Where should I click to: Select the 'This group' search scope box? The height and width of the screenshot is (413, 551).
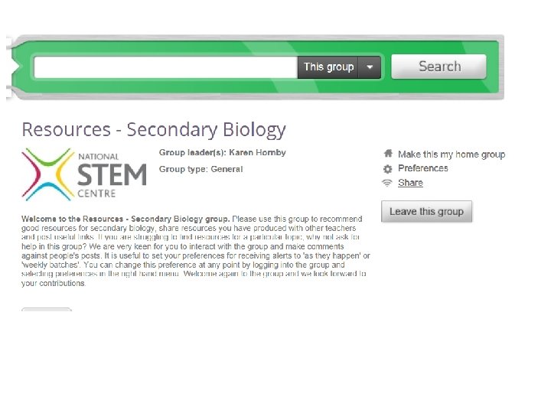(328, 67)
